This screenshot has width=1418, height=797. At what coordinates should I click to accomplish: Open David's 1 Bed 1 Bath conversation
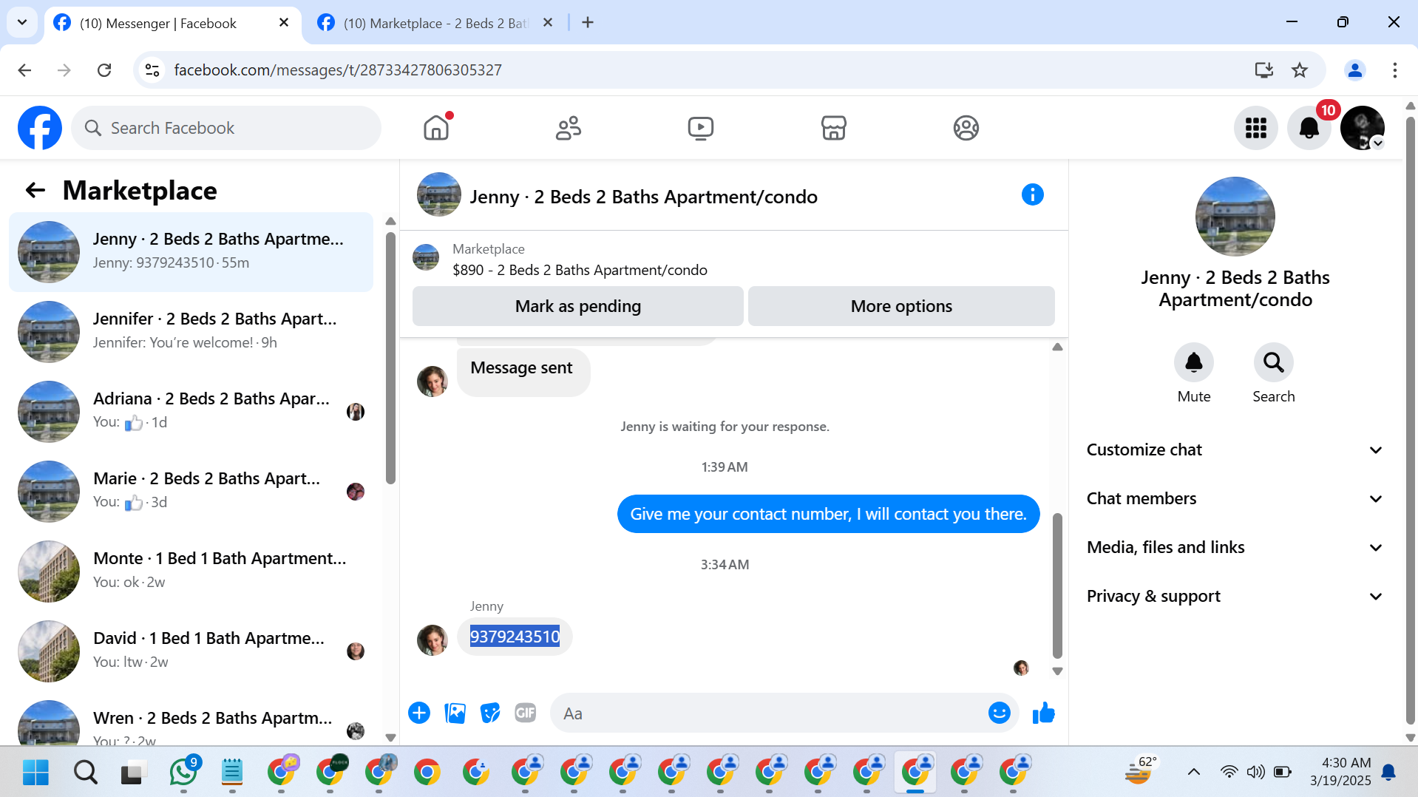[x=191, y=651]
